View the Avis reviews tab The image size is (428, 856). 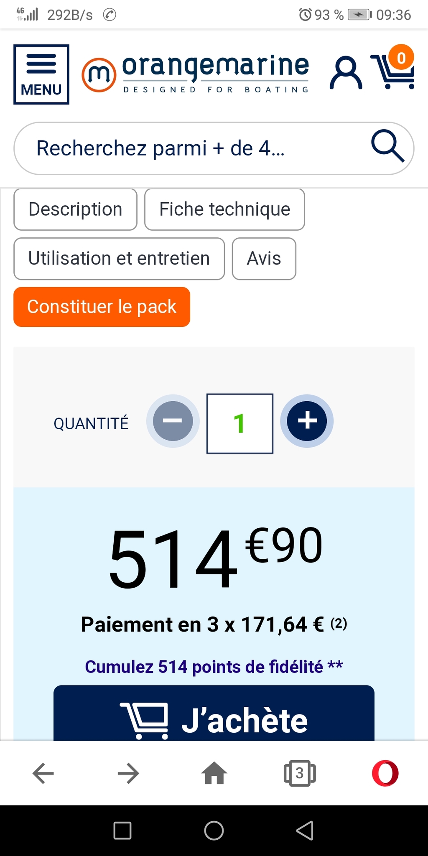(x=264, y=259)
